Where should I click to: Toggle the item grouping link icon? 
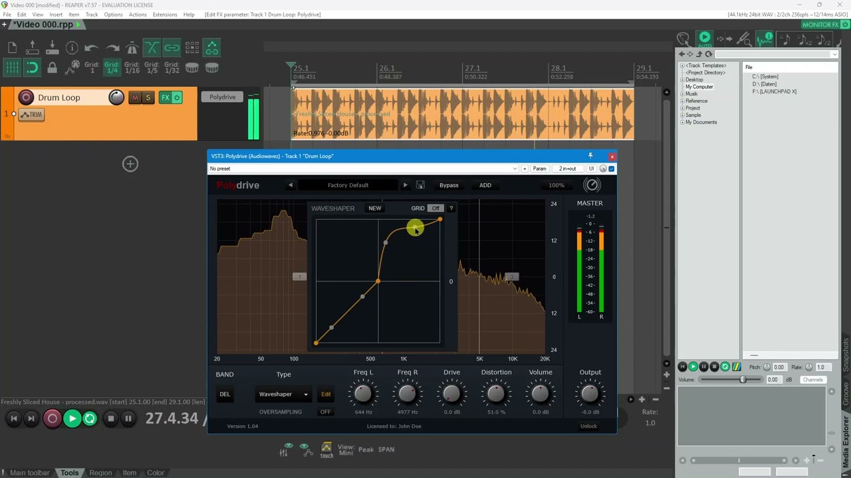172,47
